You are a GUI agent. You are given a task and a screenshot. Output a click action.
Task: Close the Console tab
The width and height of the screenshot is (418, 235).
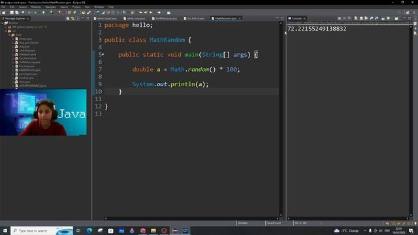[304, 18]
